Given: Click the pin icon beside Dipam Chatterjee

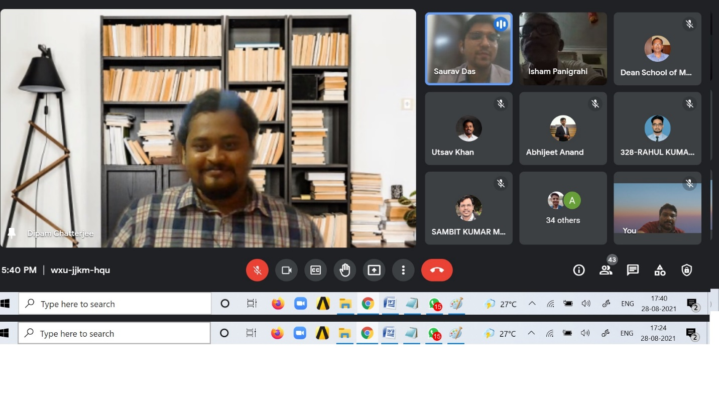Looking at the screenshot, I should click(x=12, y=233).
